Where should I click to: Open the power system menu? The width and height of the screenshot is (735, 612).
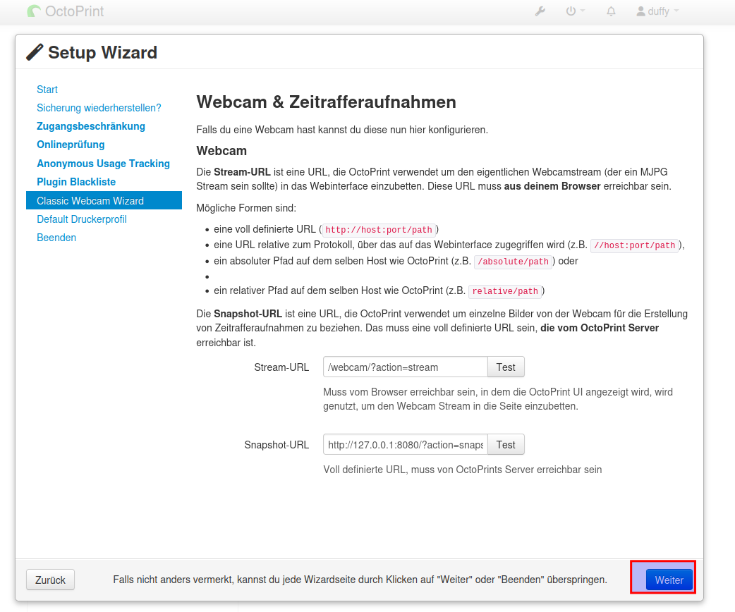pos(575,11)
